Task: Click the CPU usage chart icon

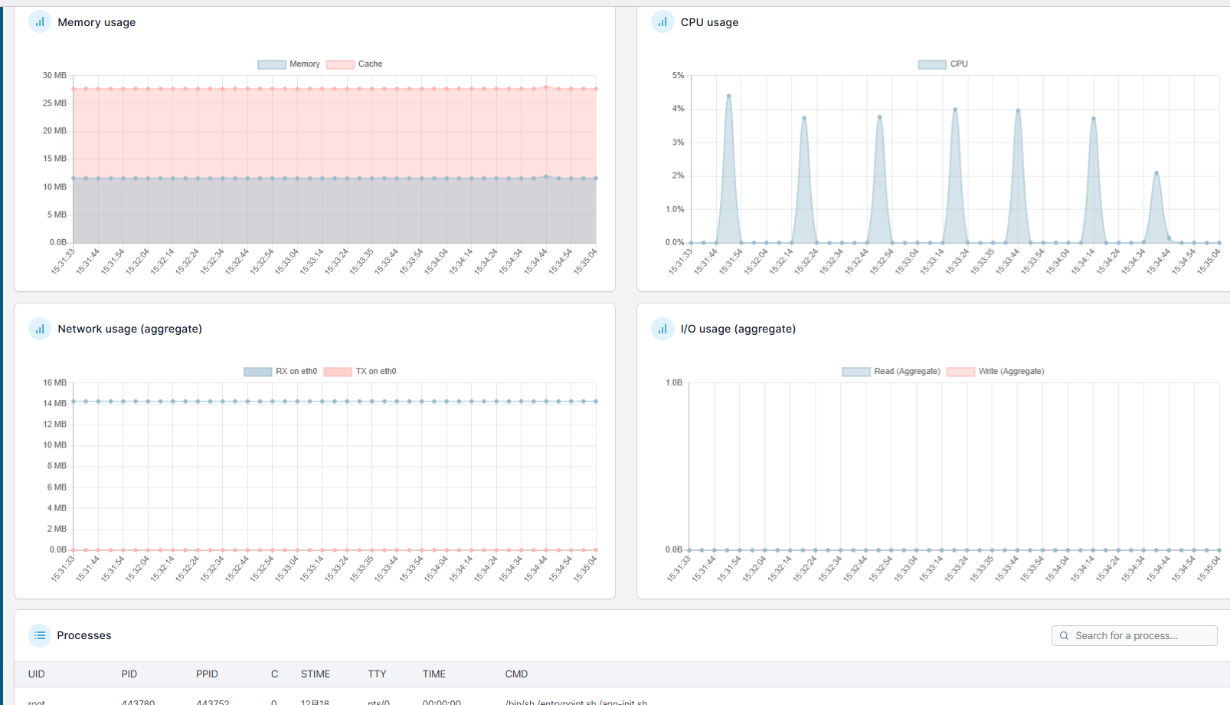Action: tap(662, 22)
